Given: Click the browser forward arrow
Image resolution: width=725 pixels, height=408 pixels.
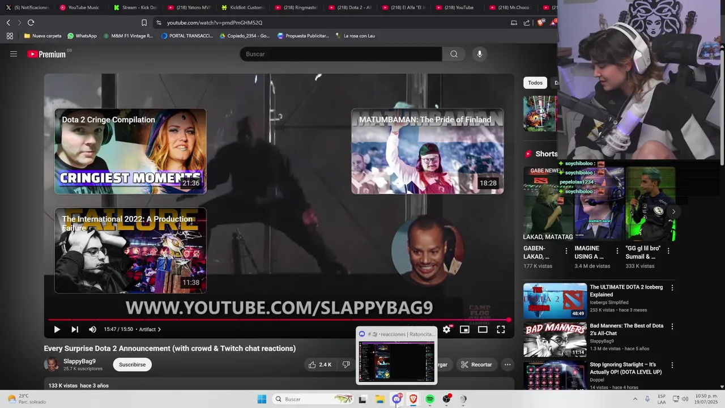Looking at the screenshot, I should [x=19, y=23].
